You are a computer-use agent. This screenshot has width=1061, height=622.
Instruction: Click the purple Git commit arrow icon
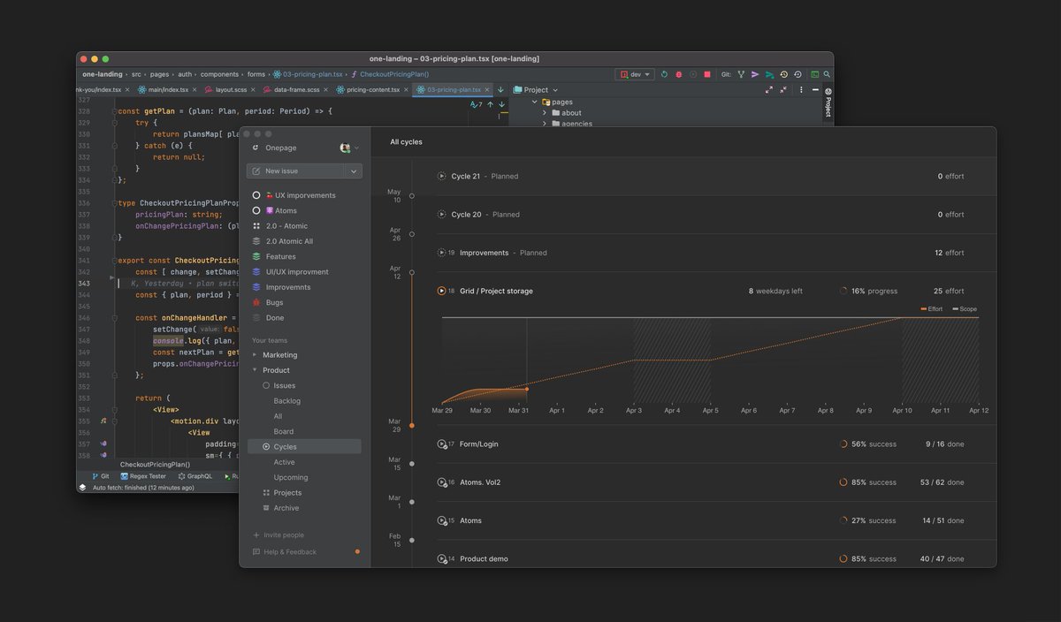pyautogui.click(x=755, y=75)
